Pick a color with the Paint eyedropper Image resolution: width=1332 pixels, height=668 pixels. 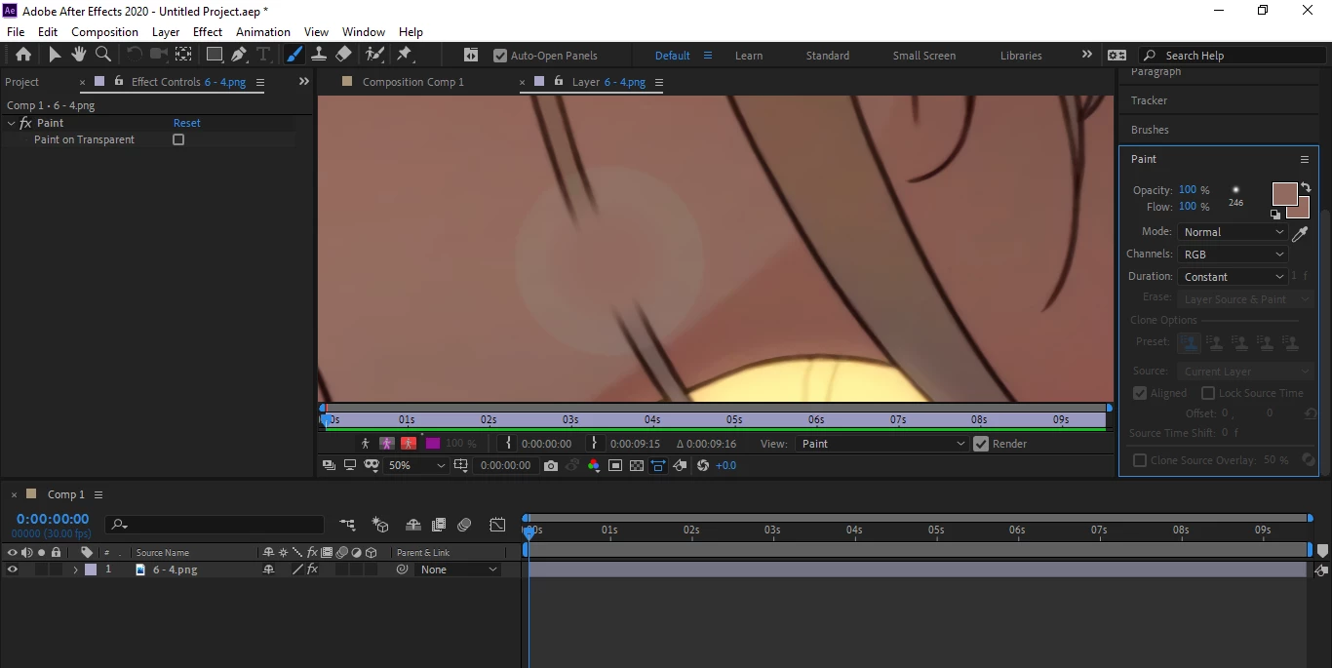tap(1299, 234)
